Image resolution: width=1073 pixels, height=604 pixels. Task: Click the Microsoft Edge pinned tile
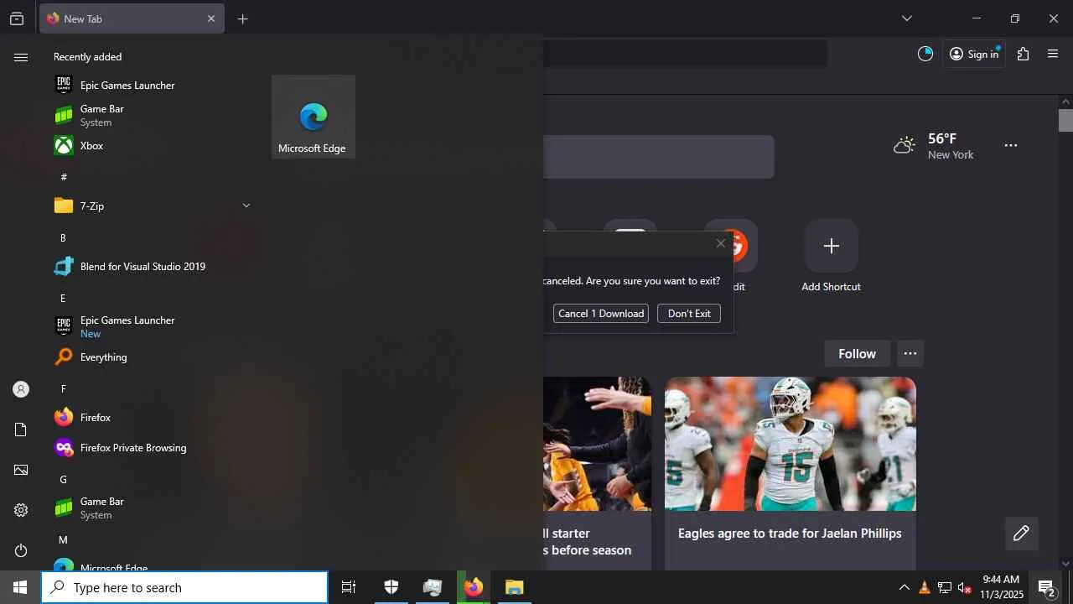pyautogui.click(x=313, y=117)
